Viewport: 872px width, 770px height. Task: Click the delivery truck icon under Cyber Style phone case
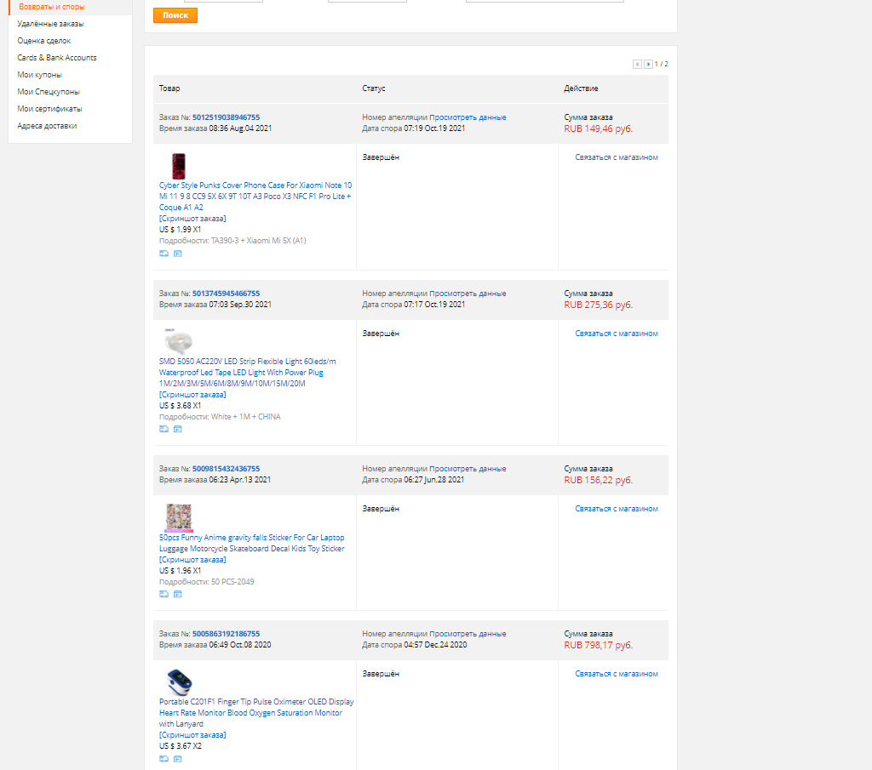click(163, 254)
